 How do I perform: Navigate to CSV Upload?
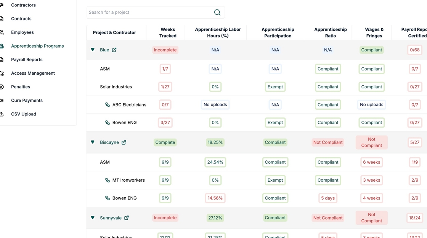[x=24, y=114]
